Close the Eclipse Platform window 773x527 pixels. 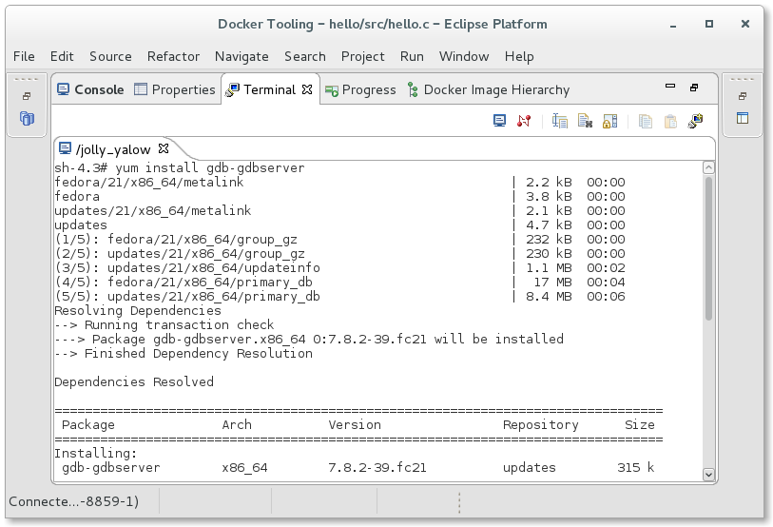[x=745, y=24]
